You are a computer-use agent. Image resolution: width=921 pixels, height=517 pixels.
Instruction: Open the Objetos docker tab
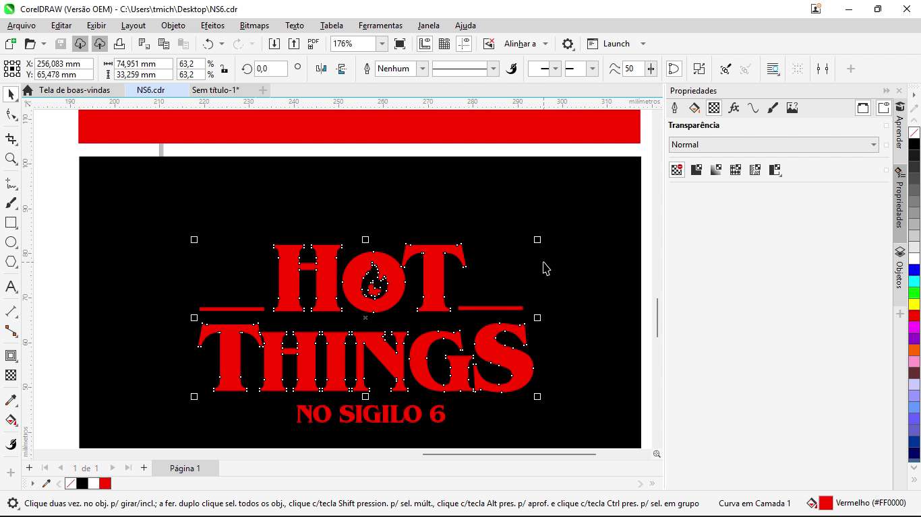899,268
